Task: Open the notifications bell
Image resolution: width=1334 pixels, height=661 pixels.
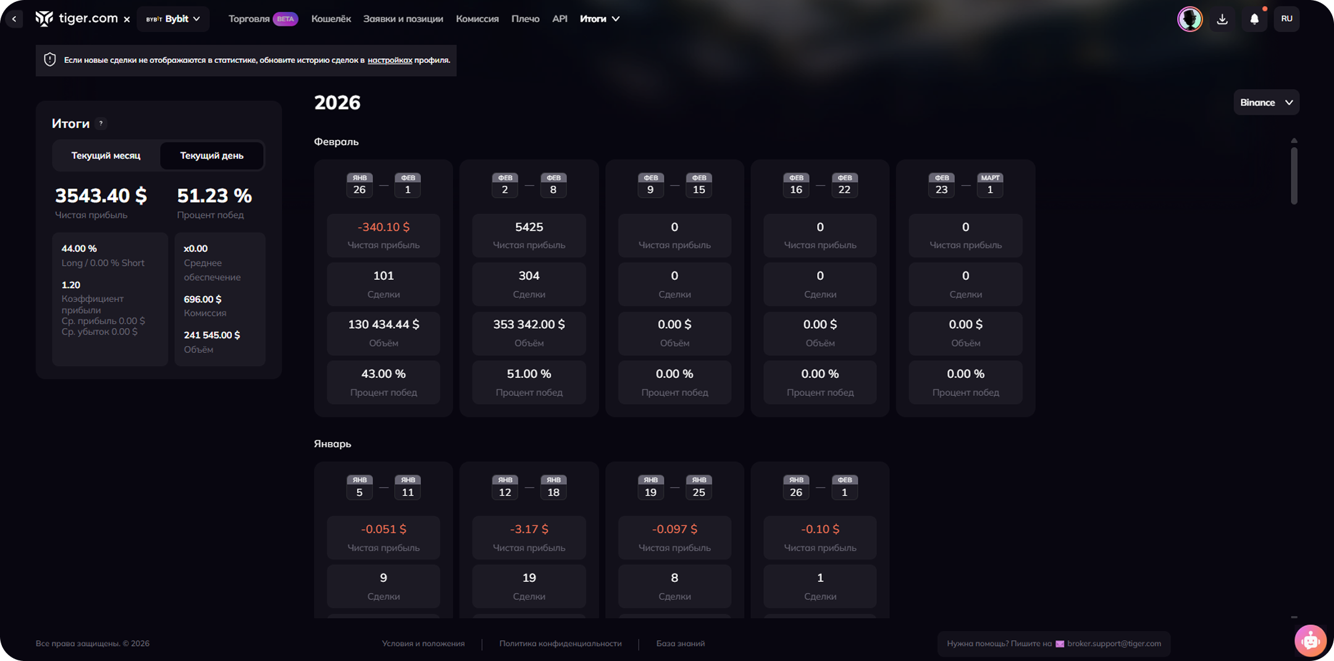Action: coord(1254,19)
